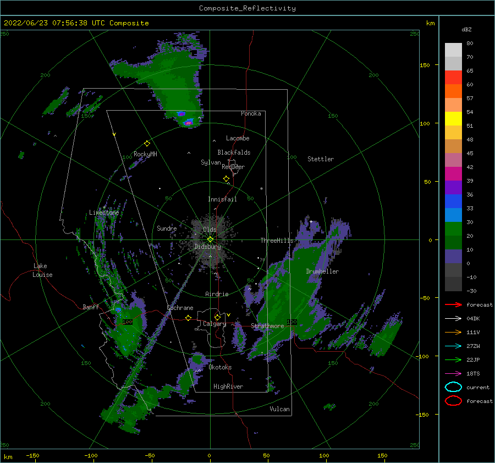495x463 pixels.
Task: Click the green 22JP arrow legend icon
Action: pos(453,359)
